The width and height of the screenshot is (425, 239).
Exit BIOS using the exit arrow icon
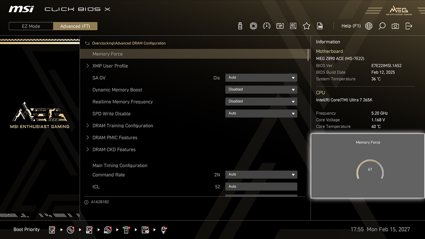point(409,26)
